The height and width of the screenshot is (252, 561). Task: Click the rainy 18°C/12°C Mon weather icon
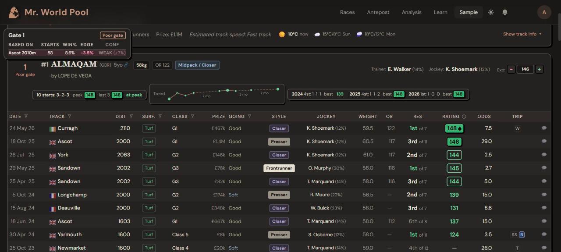click(359, 34)
